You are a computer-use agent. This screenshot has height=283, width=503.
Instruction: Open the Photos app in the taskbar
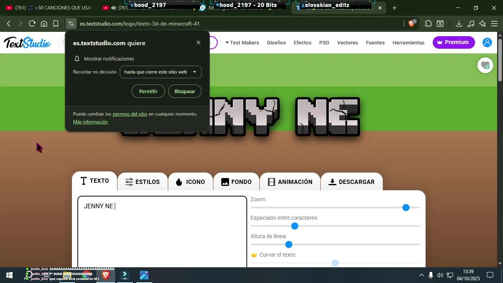pos(144,275)
